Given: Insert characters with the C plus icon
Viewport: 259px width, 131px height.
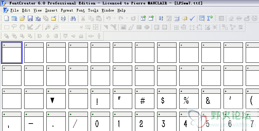Looking at the screenshot, I should pos(143,18).
